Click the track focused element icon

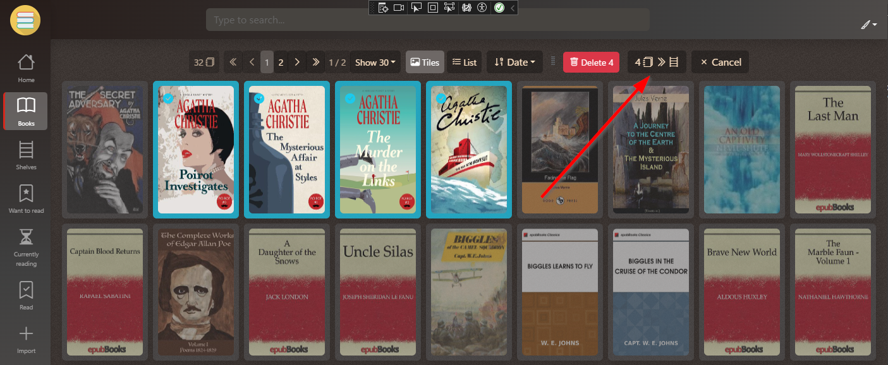[449, 8]
